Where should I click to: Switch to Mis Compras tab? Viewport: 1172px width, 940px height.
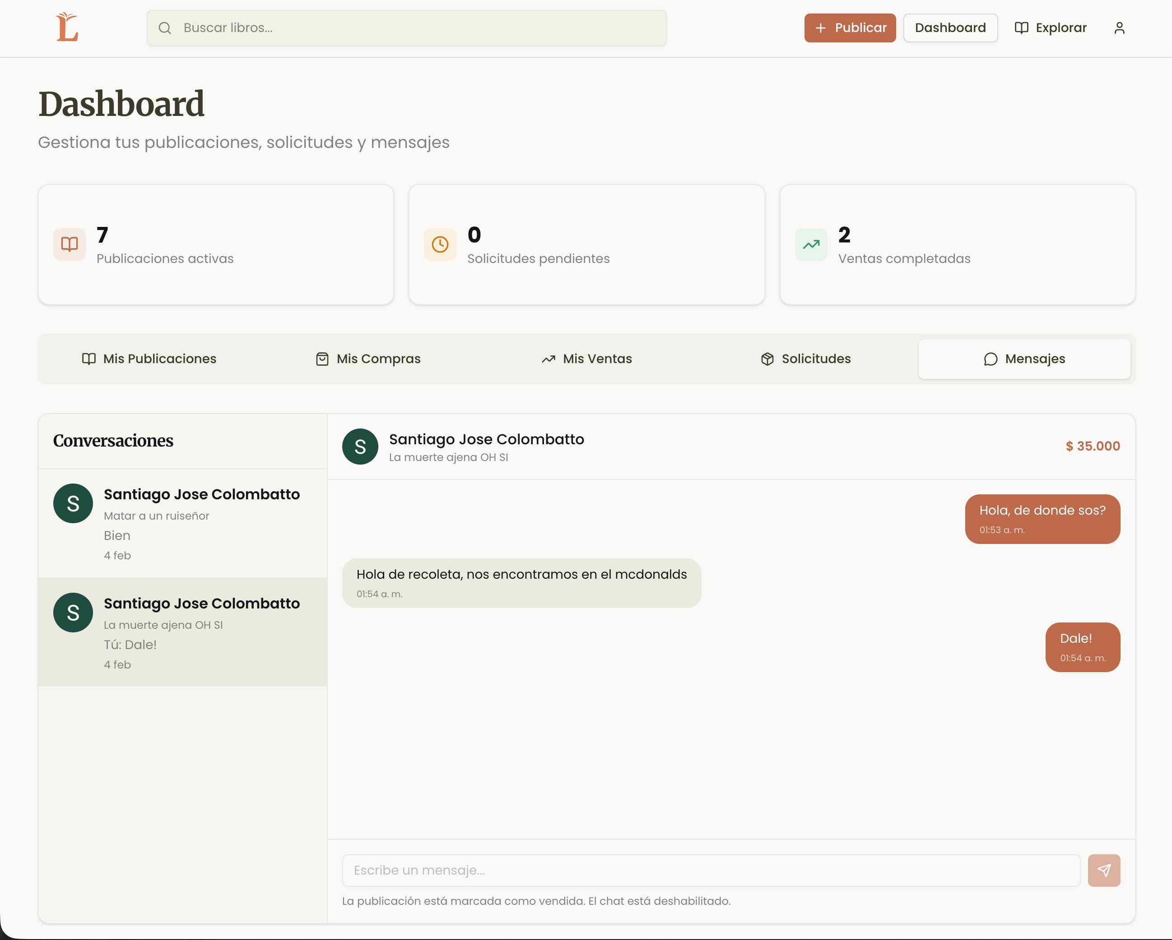[368, 359]
